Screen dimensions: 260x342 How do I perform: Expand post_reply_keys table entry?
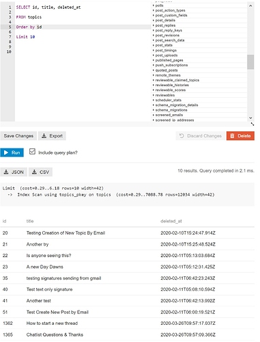168,30
